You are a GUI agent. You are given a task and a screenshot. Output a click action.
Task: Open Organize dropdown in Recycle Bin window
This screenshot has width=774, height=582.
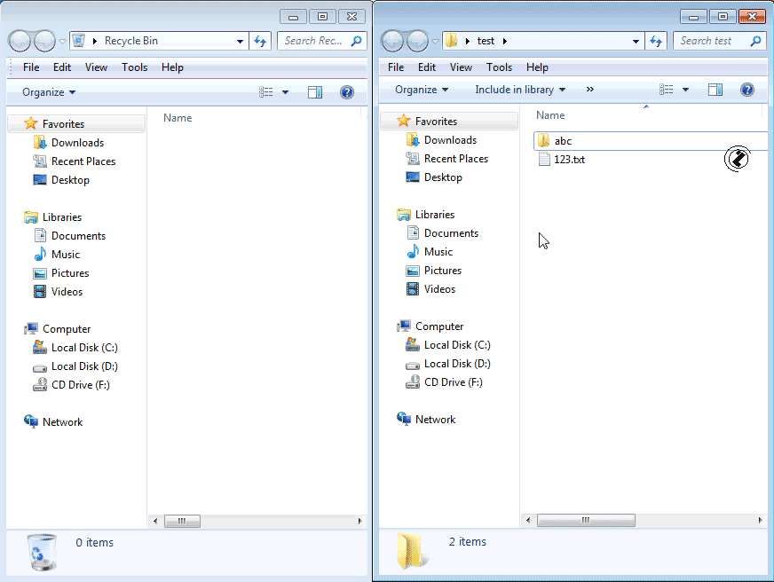(x=49, y=92)
